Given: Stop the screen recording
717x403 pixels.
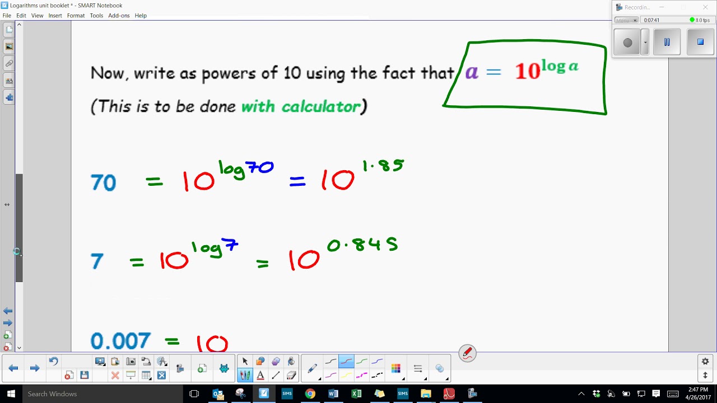Looking at the screenshot, I should [x=700, y=42].
